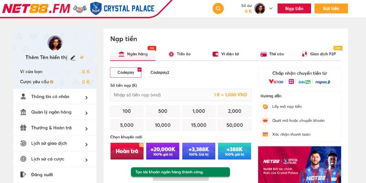Click the Lịch sử giao dịch clock icon

coord(23,143)
